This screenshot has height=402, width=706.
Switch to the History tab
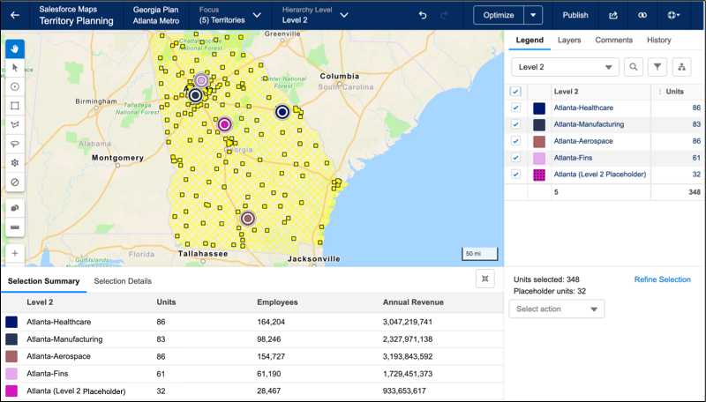[x=658, y=40]
